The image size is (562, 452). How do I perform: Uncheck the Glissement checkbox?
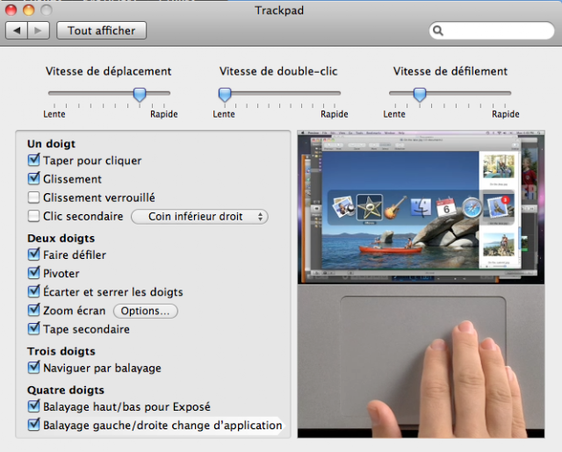[x=33, y=179]
